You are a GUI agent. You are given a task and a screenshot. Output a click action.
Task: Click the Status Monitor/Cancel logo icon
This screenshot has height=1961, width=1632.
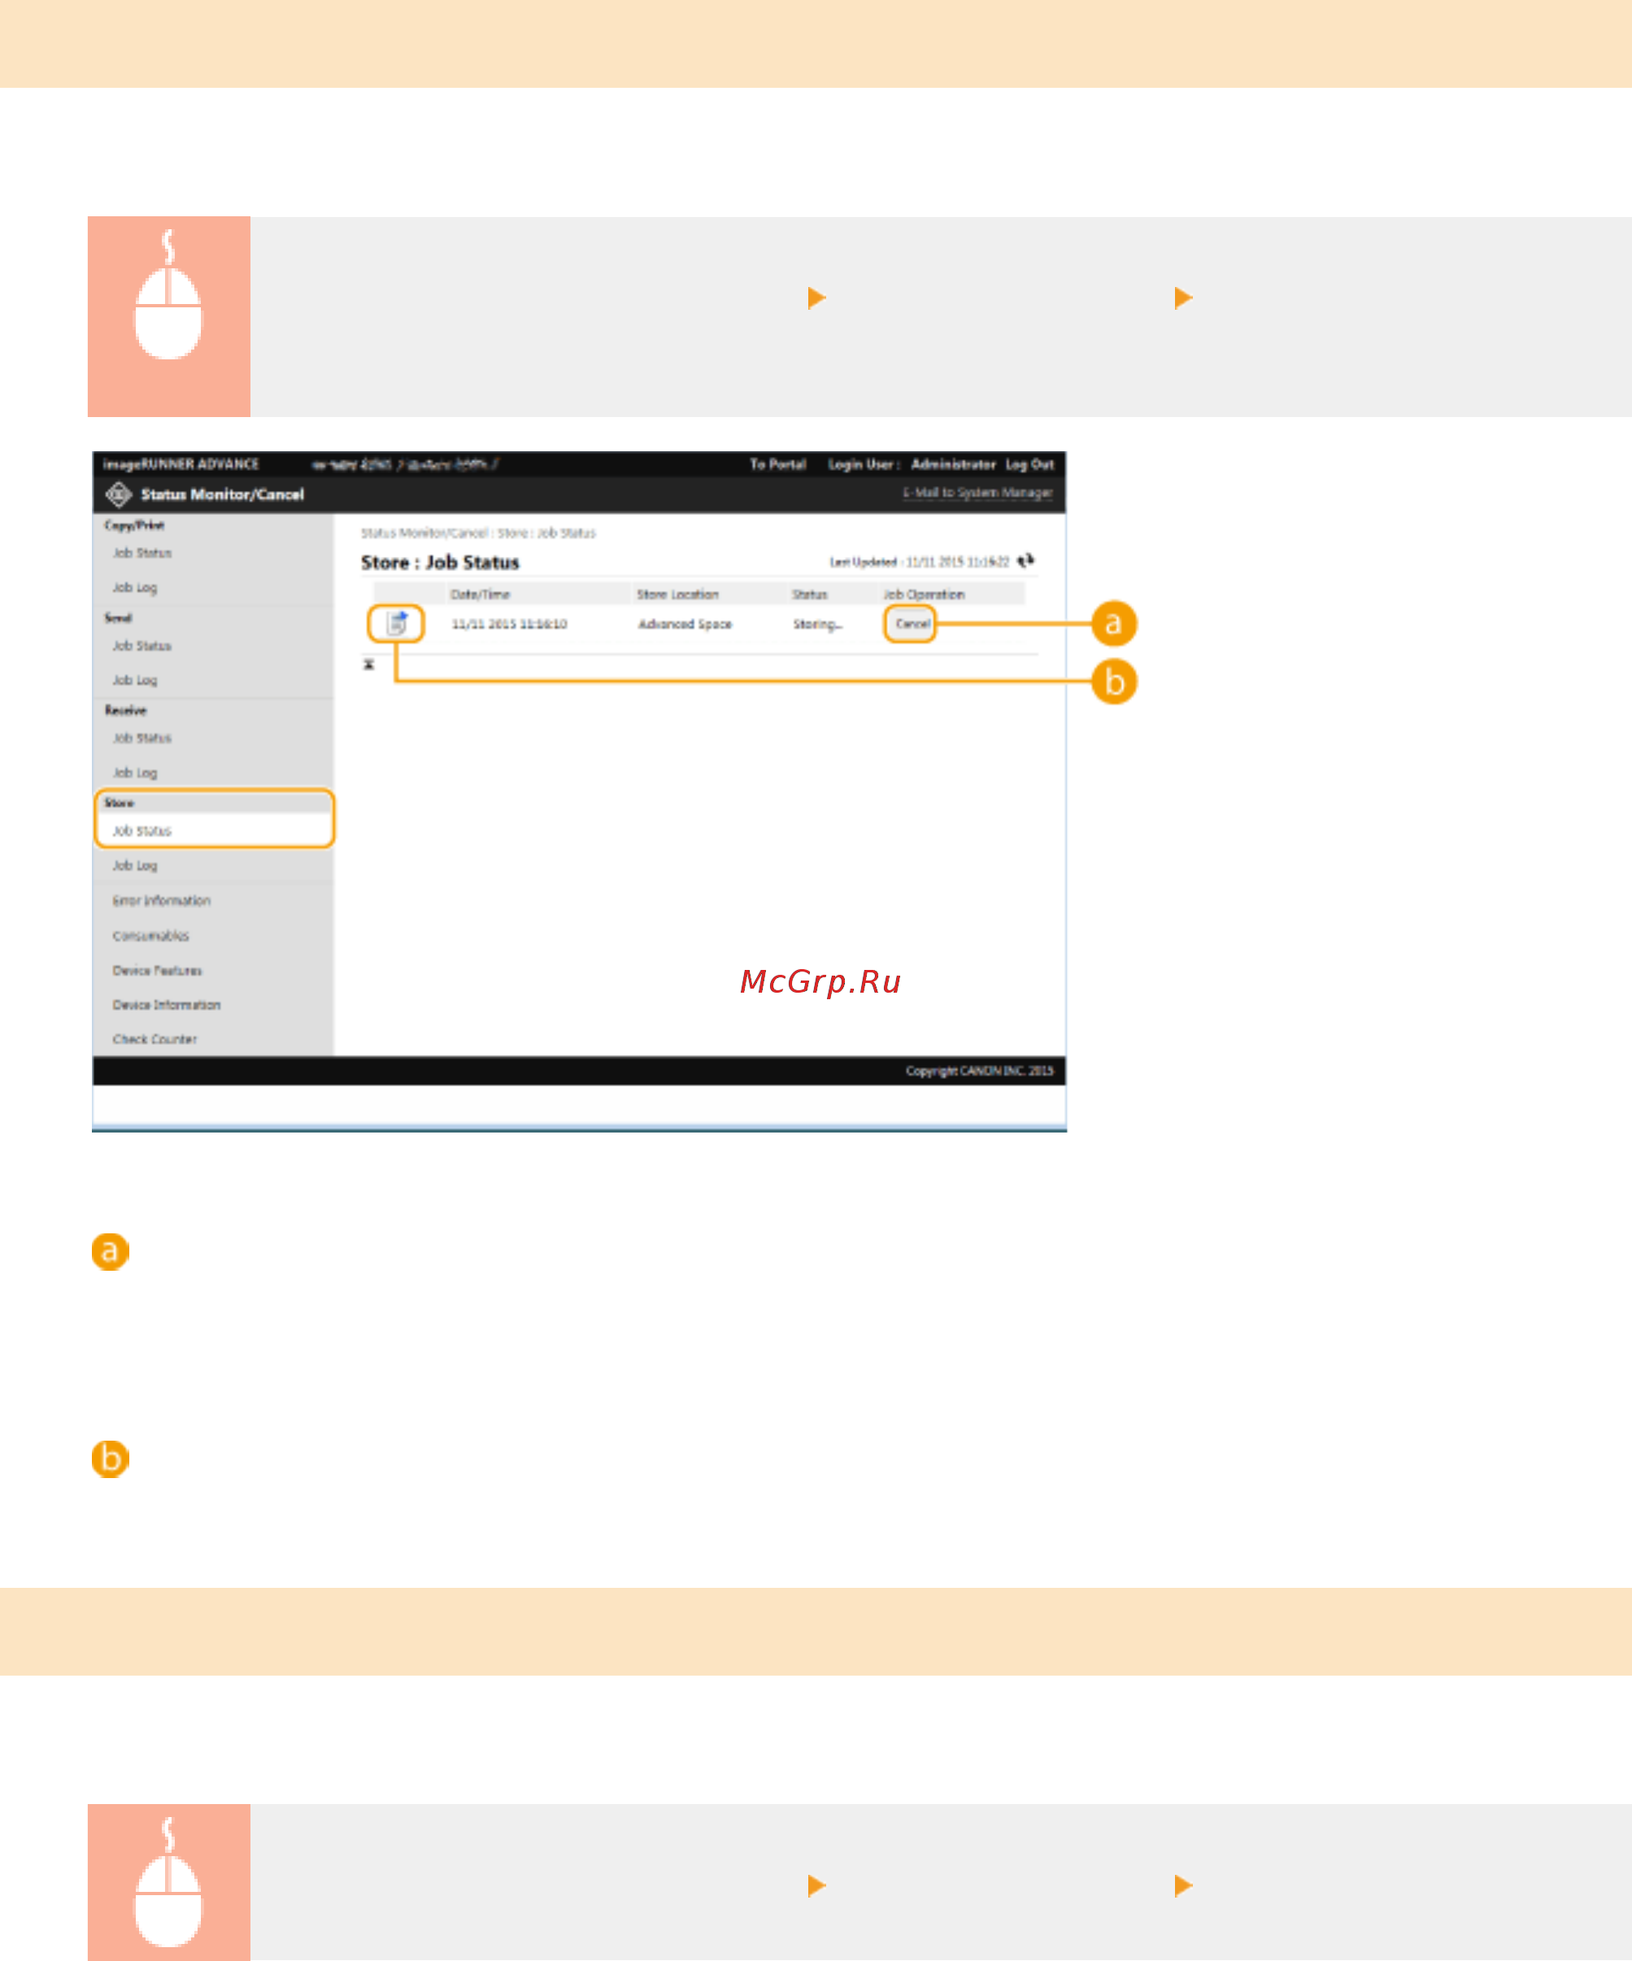(118, 494)
